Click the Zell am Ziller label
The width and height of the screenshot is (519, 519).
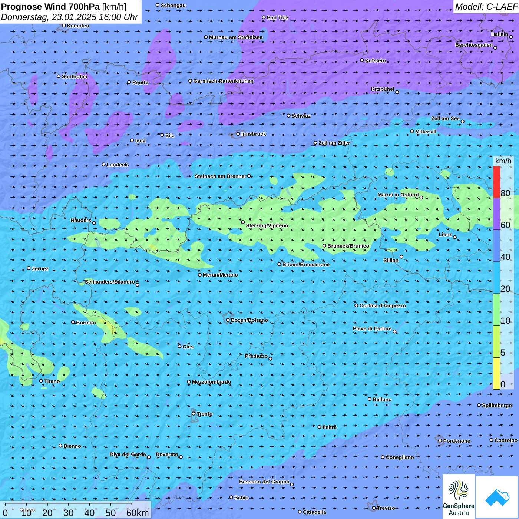click(x=334, y=143)
